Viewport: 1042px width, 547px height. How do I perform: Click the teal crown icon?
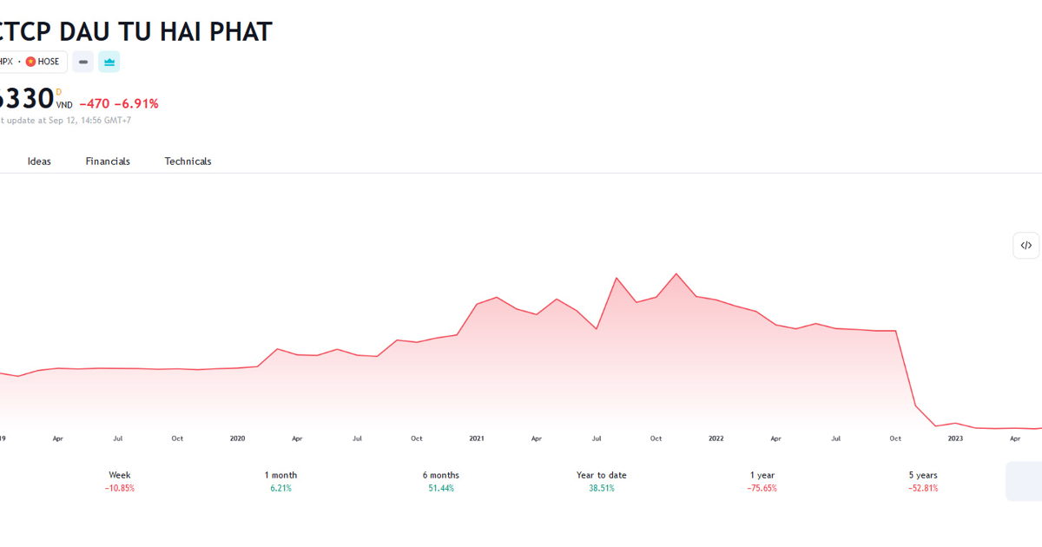tap(109, 62)
